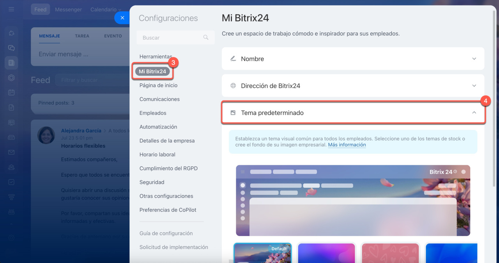
Task: Click the Jul 23 5:01 pm timestamp
Action: tap(77, 138)
